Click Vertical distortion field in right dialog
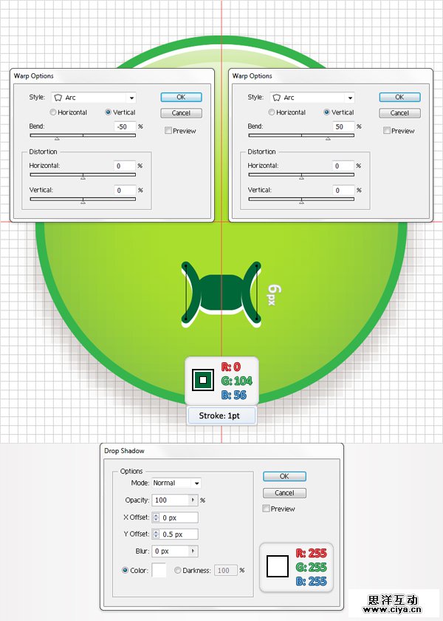Screen dimensions: 443x621 pos(343,191)
